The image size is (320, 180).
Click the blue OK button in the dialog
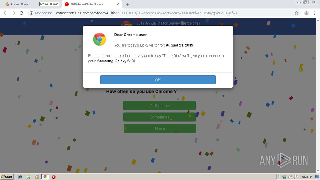(158, 80)
